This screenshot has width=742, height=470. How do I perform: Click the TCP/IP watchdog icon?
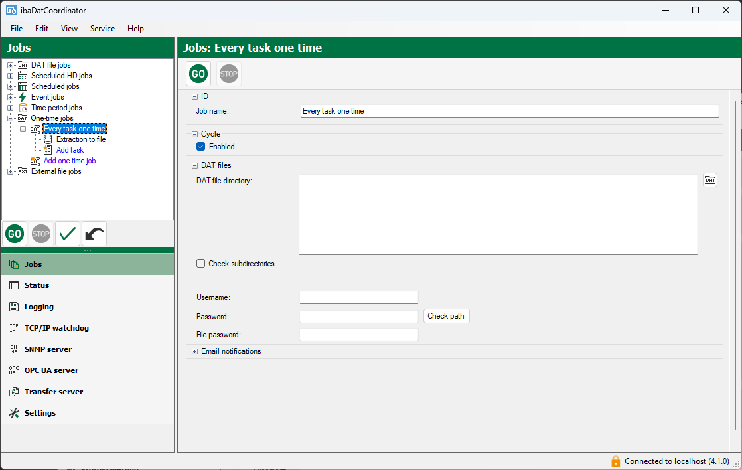pyautogui.click(x=14, y=328)
